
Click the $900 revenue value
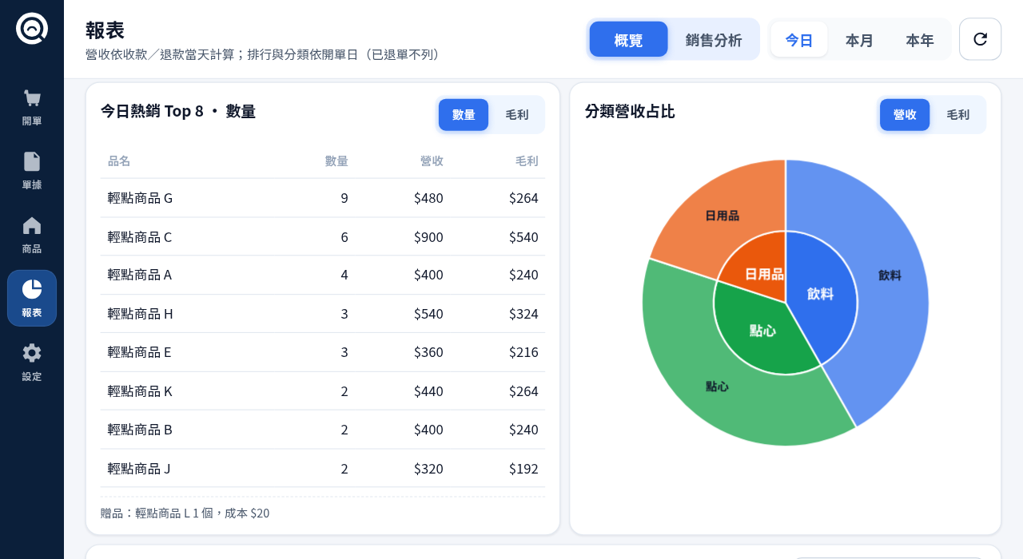click(428, 237)
